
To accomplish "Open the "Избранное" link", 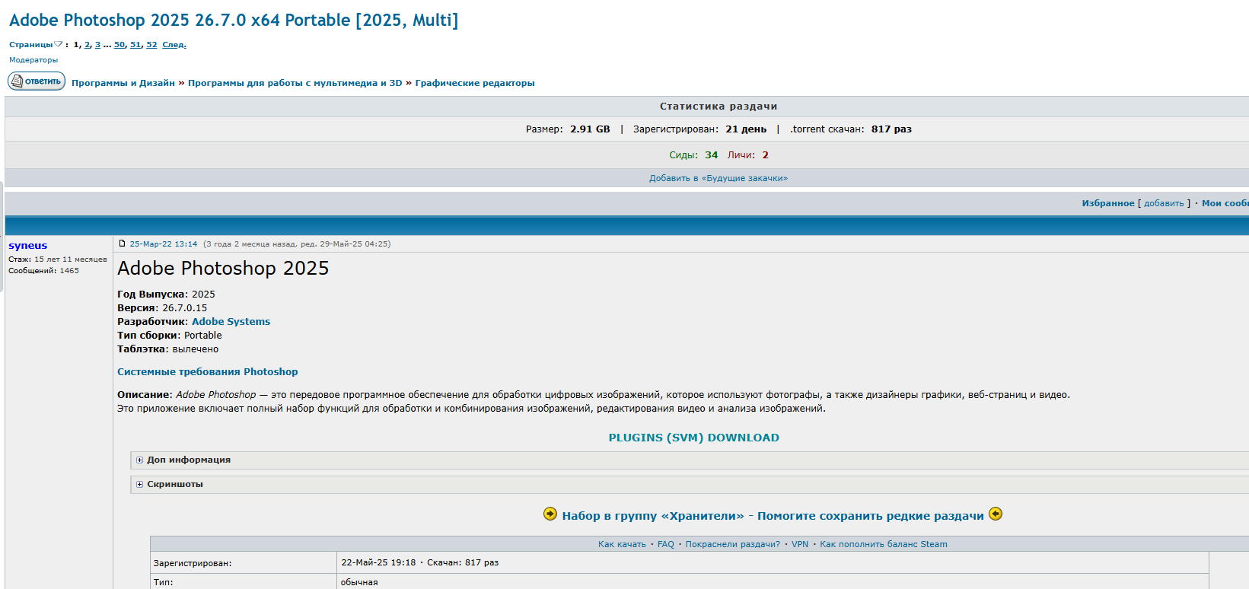I will [x=1108, y=203].
